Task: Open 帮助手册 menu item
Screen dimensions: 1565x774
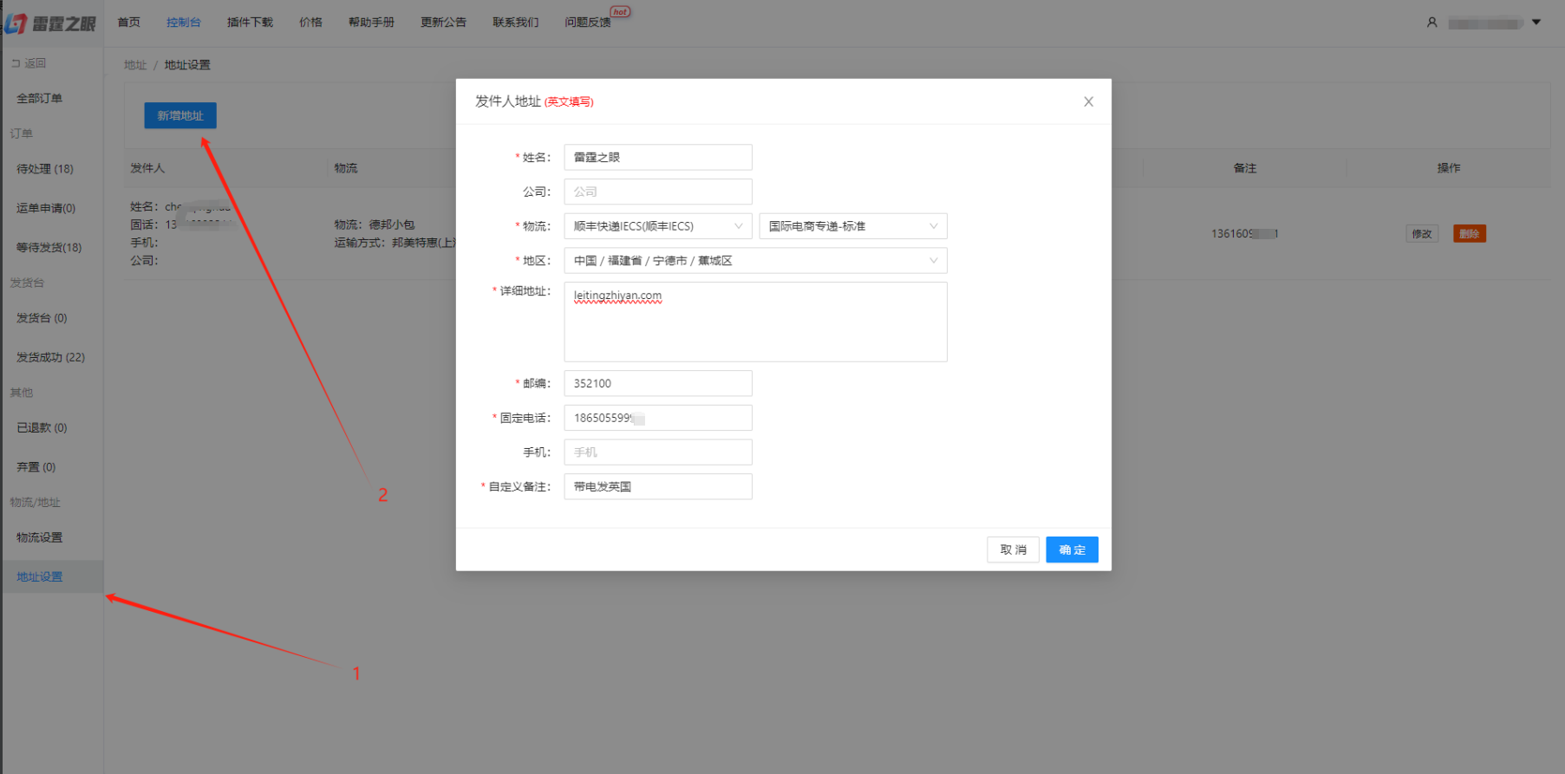Action: tap(371, 23)
